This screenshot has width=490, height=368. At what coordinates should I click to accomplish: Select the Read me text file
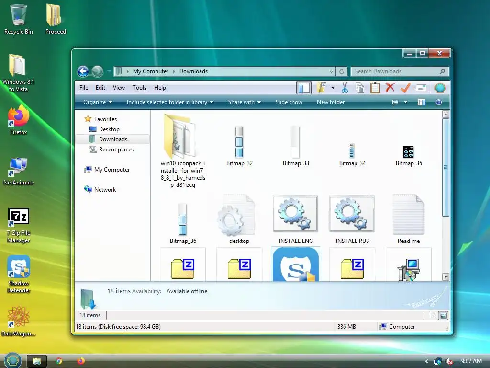(x=409, y=219)
